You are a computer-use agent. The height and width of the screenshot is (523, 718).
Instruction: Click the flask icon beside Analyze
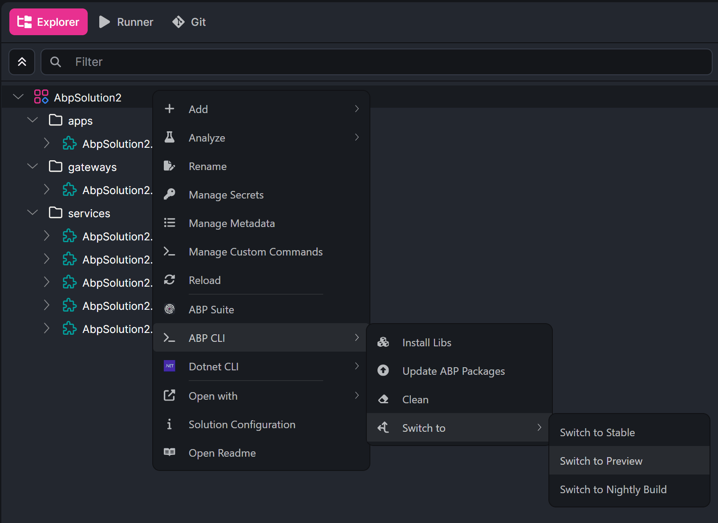tap(170, 137)
